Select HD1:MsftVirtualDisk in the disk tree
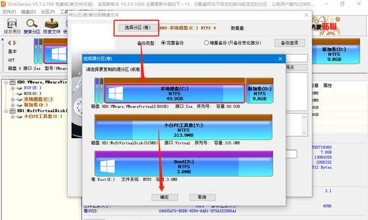The height and width of the screenshot is (220, 368). [x=42, y=111]
